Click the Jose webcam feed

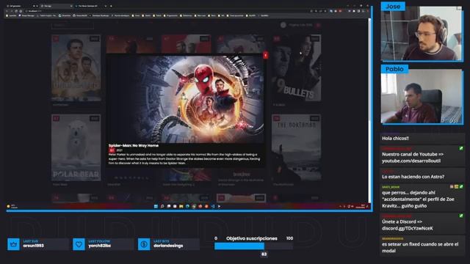(422, 33)
